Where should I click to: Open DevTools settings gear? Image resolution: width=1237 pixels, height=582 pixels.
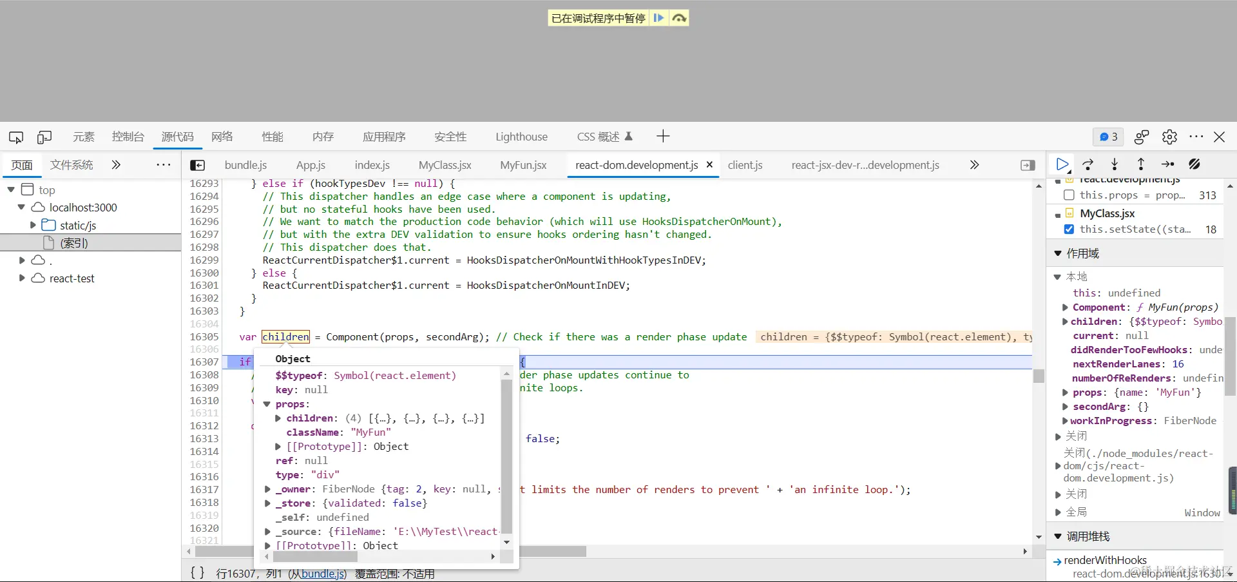pyautogui.click(x=1169, y=137)
